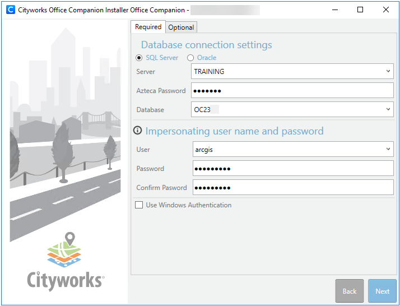Select the SQL Server radio button
The image size is (400, 306).
139,58
